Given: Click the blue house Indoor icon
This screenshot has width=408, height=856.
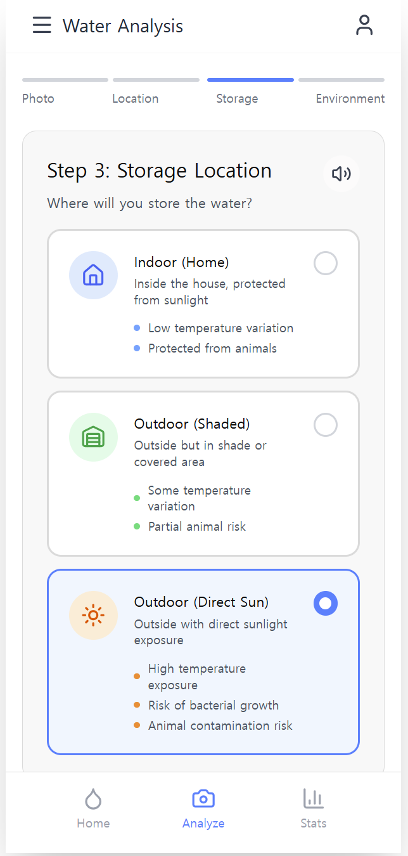Looking at the screenshot, I should coord(93,276).
